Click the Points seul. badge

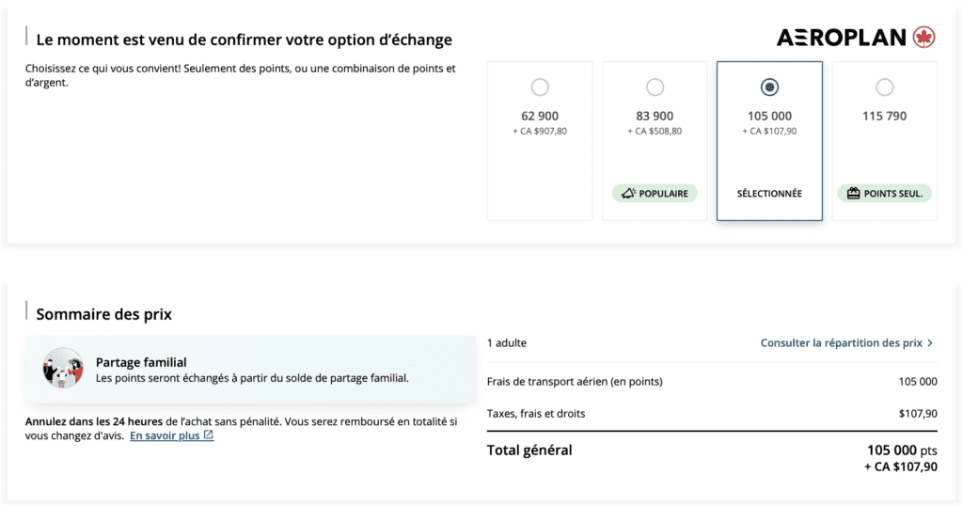click(884, 194)
